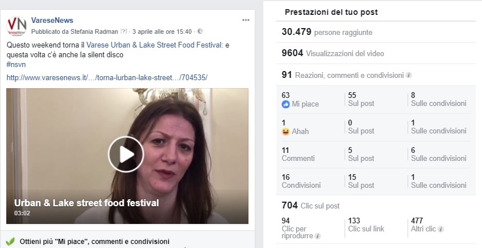Image resolution: width=482 pixels, height=248 pixels.
Task: Click the #nsvn hashtag
Action: pos(16,65)
